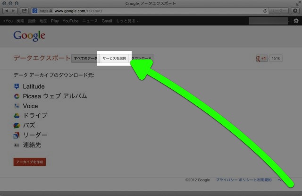This screenshot has width=302, height=196.
Task: Click the Contacts (連絡先) icon
Action: [17, 145]
